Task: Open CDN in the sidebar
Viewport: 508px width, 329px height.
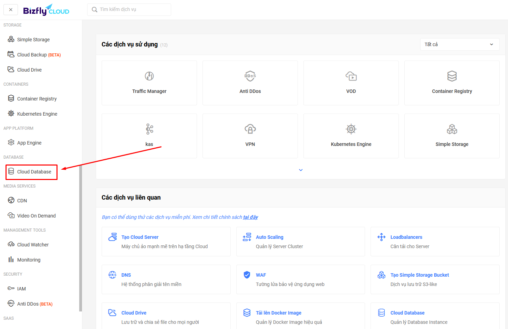Action: 22,201
